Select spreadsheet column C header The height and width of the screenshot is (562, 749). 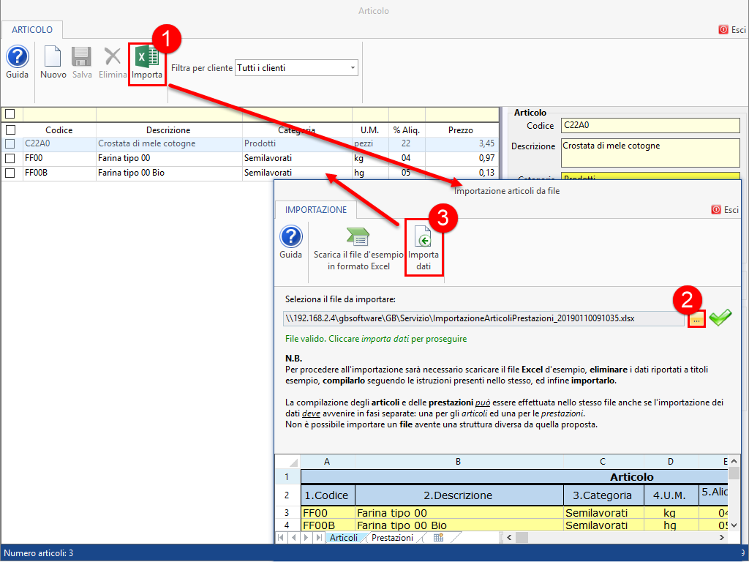coord(603,462)
